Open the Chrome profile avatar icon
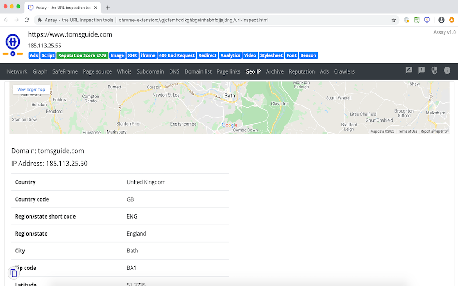The image size is (458, 286). [x=441, y=20]
